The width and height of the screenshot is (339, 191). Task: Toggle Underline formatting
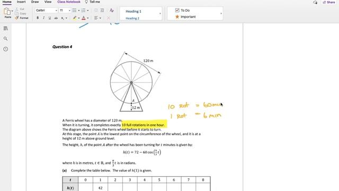[50, 18]
